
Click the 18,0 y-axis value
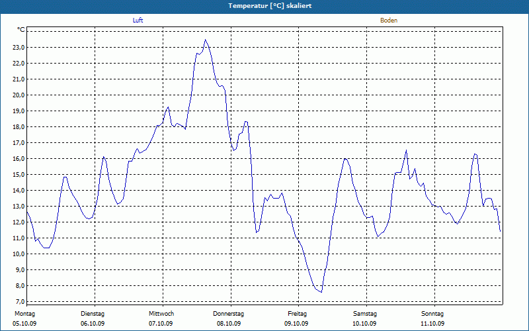click(19, 126)
